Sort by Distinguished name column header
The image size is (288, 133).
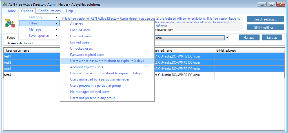pos(184,51)
